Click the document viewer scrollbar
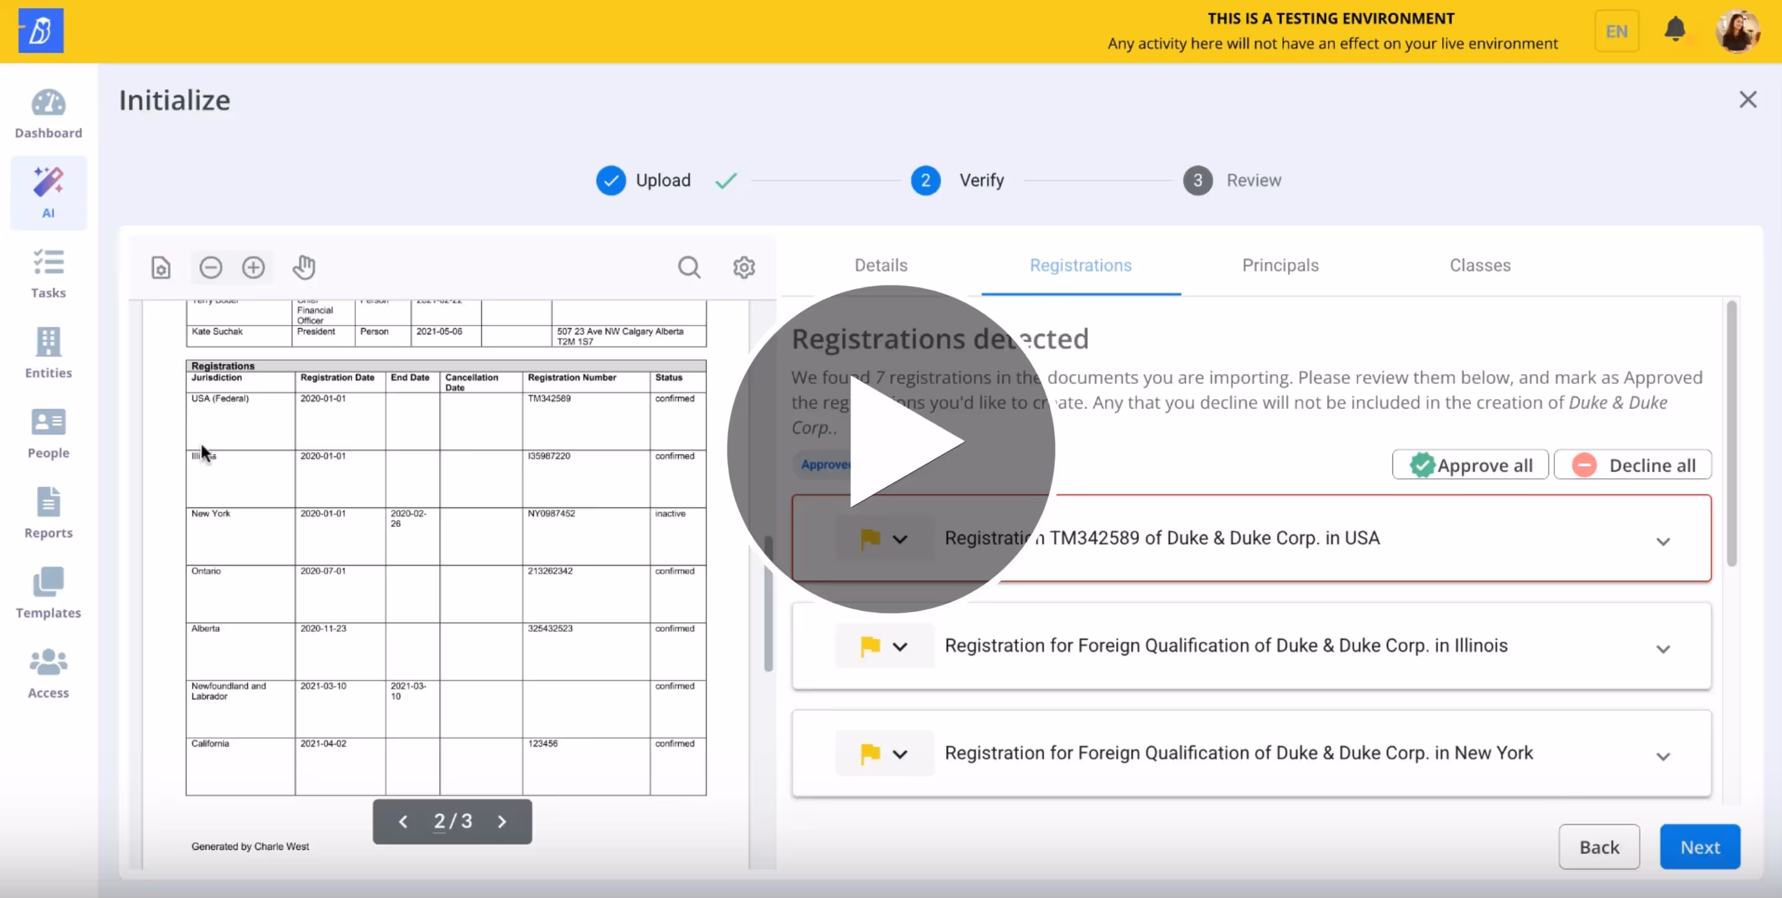1782x898 pixels. click(x=768, y=603)
